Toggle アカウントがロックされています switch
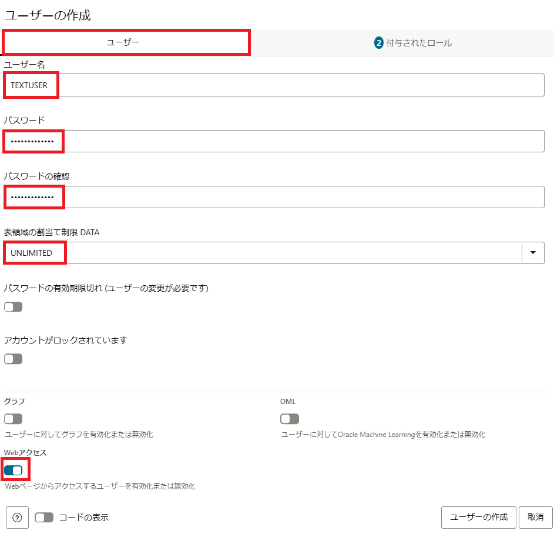Viewport: 554px width, 534px height. (13, 359)
